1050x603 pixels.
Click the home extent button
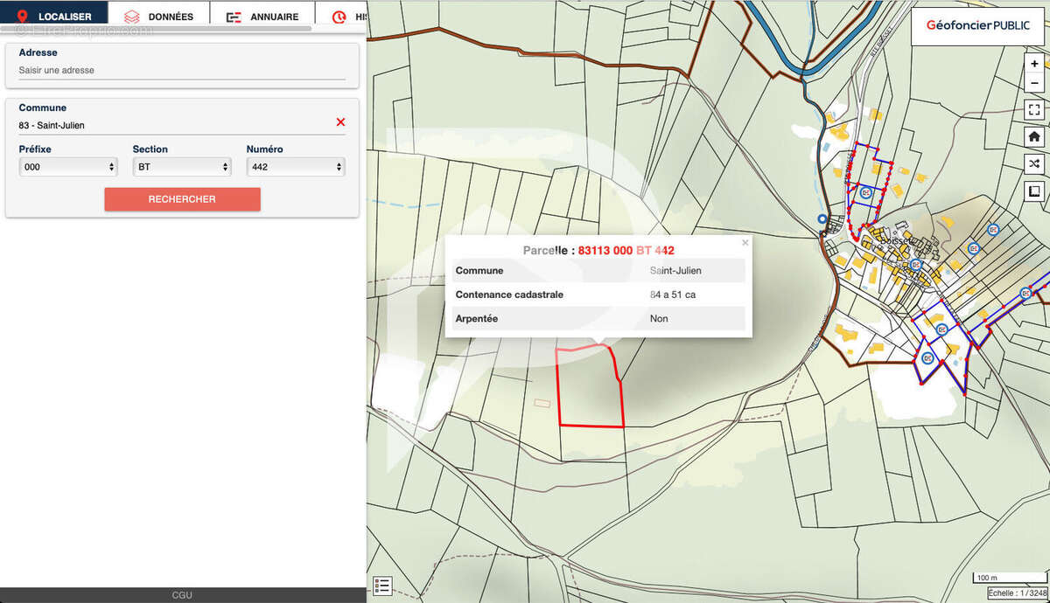click(1034, 137)
